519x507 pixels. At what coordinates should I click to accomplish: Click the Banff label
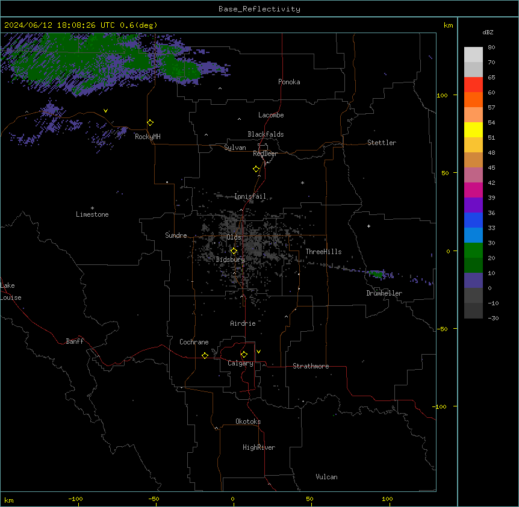[75, 341]
